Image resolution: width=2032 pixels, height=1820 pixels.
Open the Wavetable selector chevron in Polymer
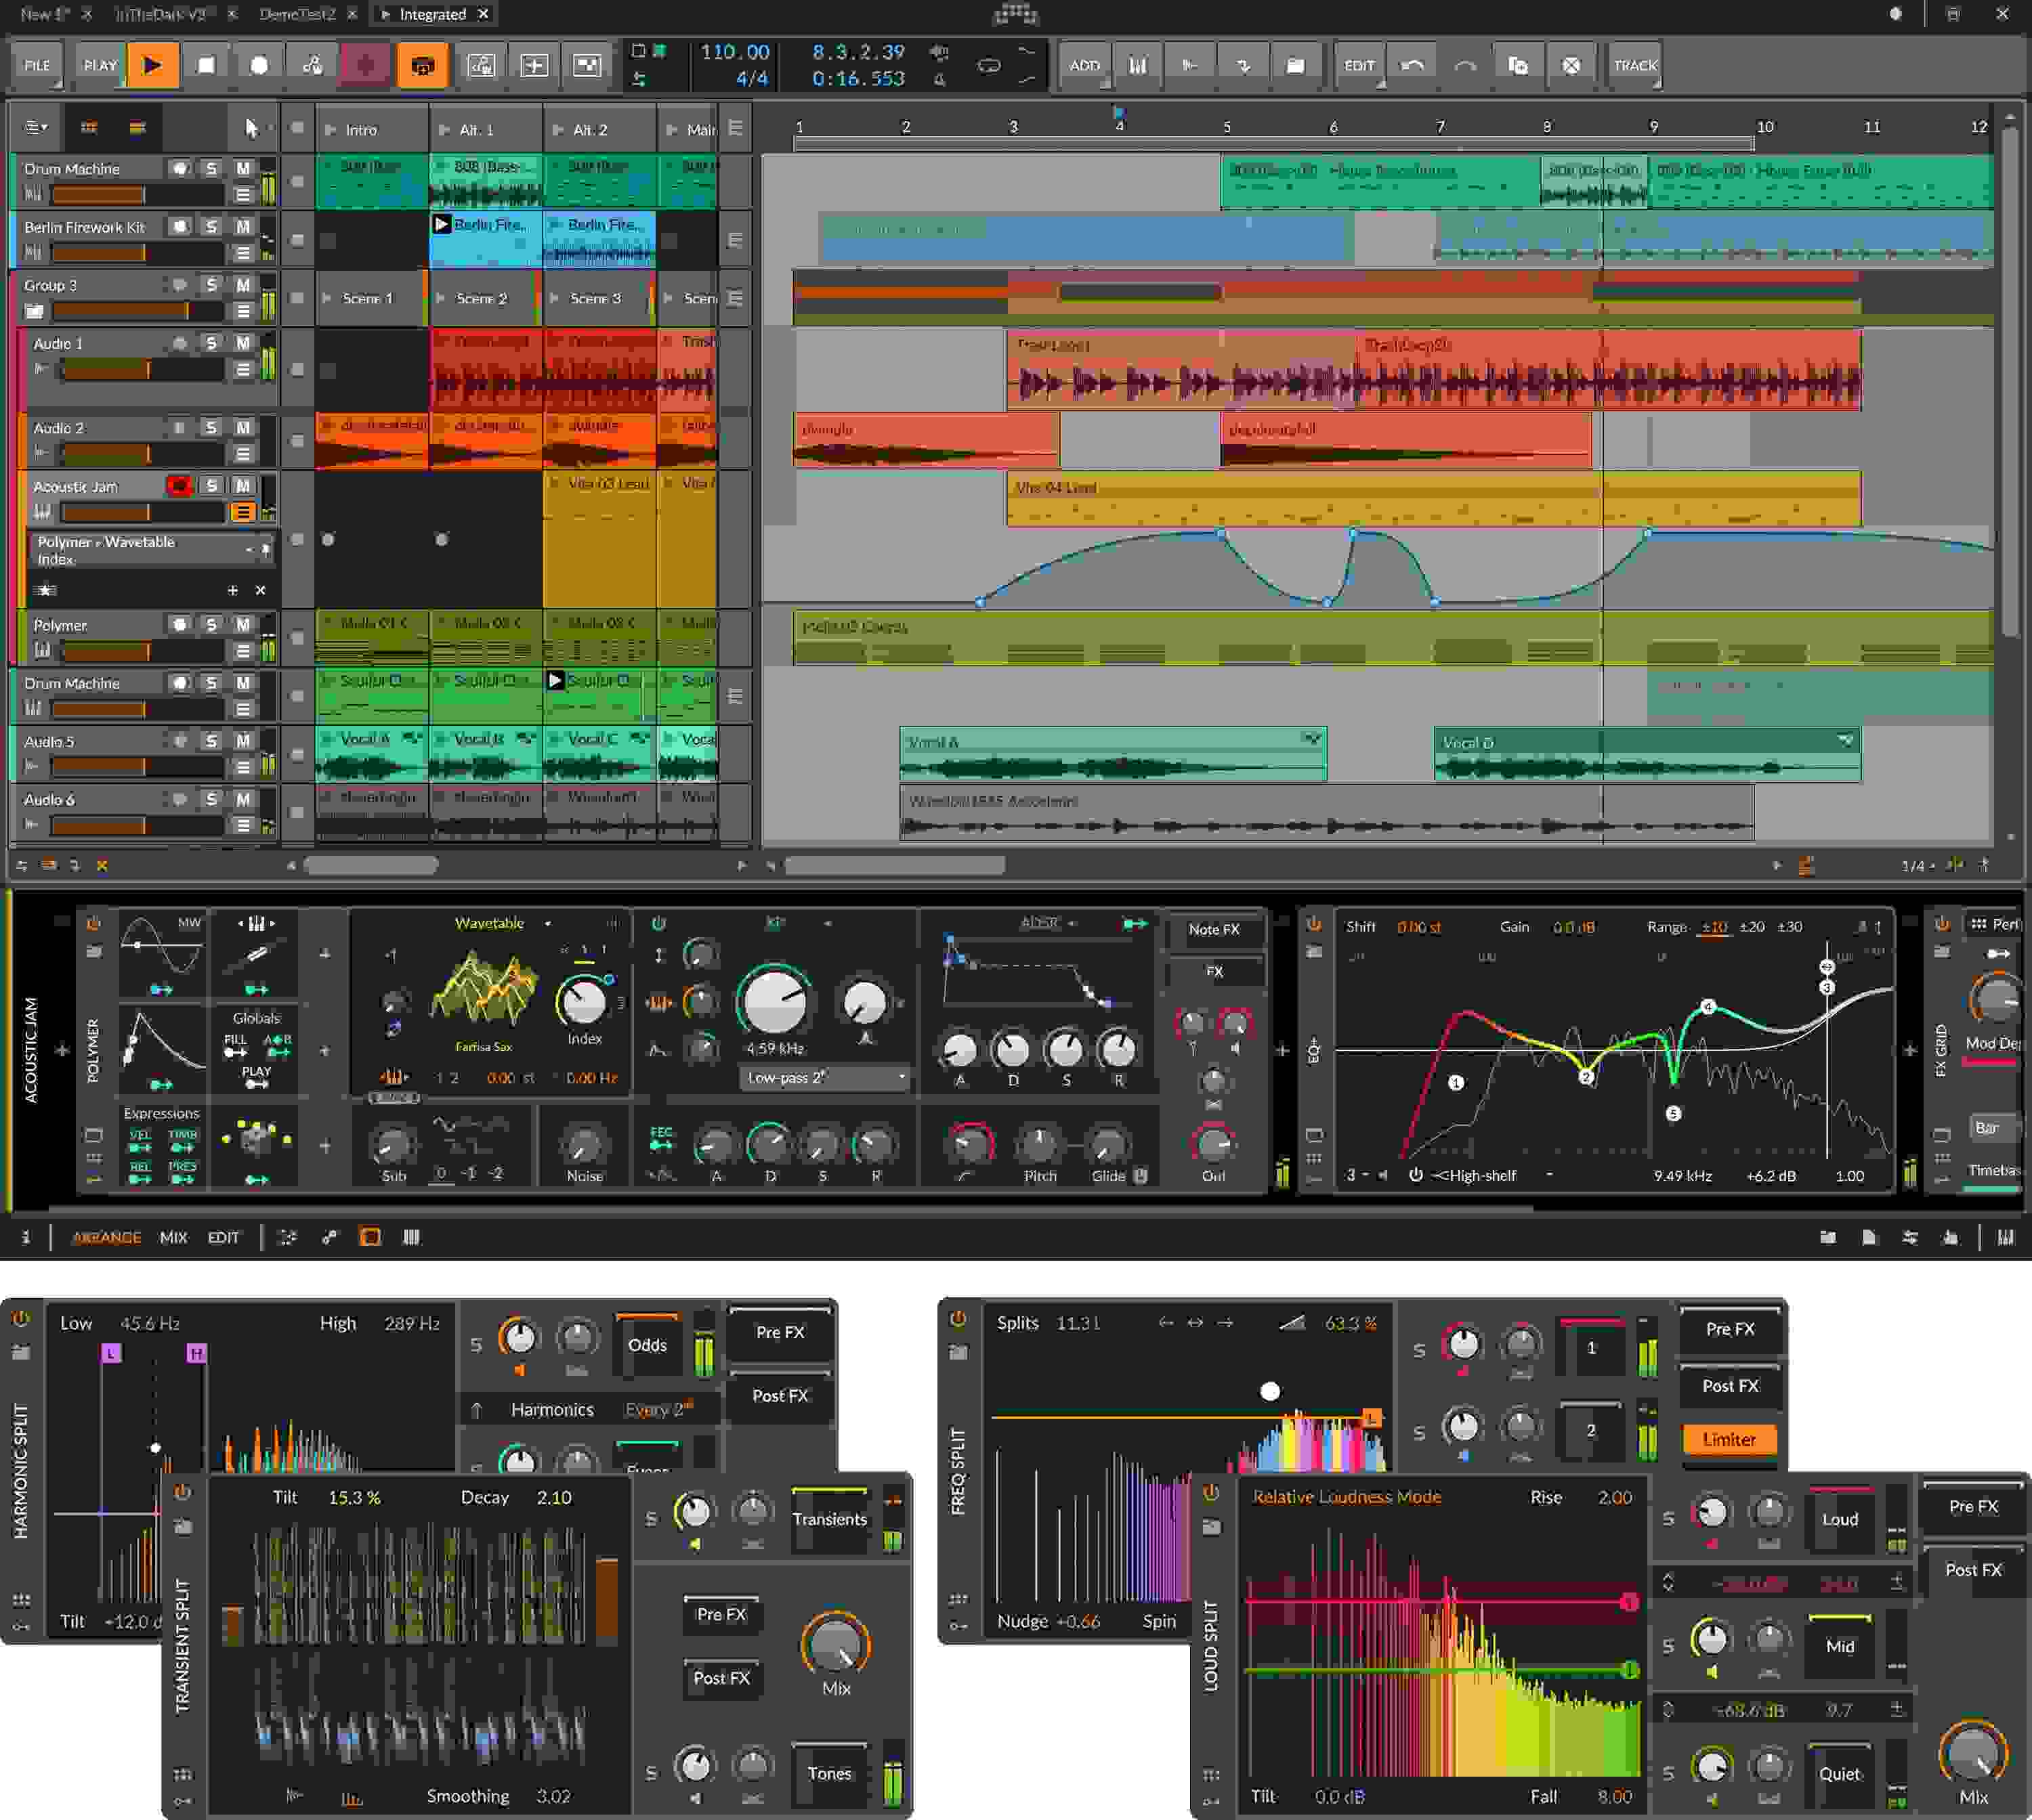point(547,923)
